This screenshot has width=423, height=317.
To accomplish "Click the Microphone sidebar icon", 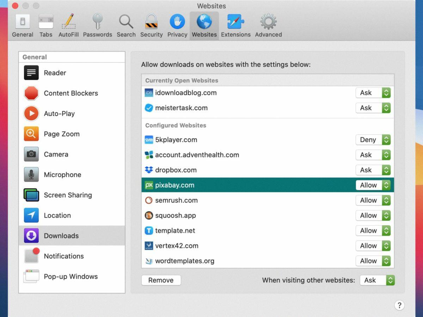I will [31, 175].
